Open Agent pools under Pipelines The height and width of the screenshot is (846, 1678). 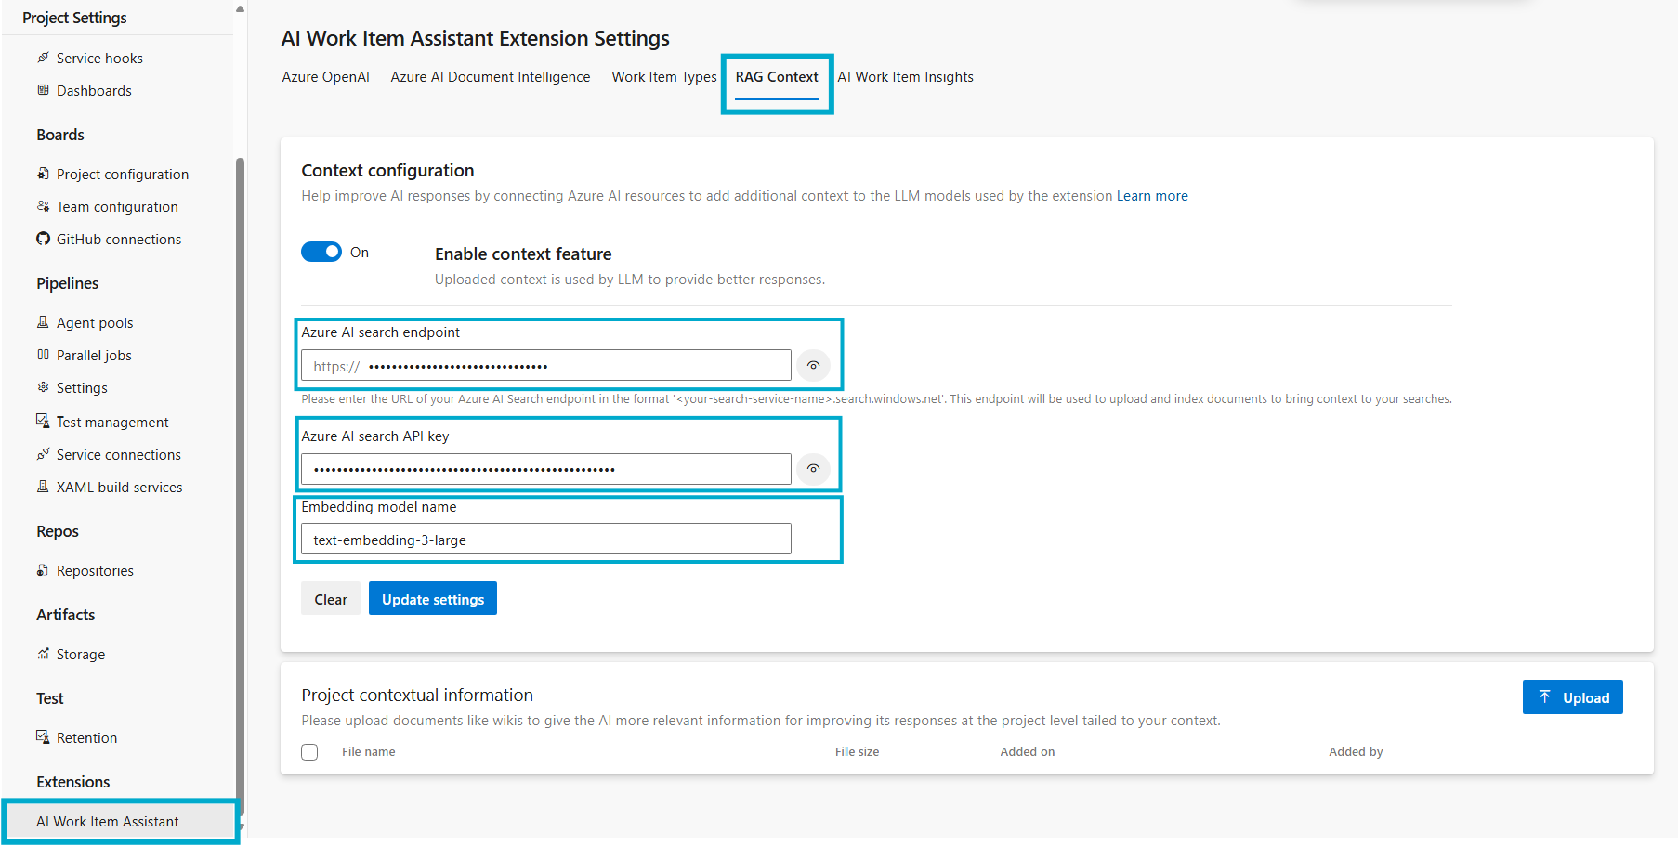pos(94,322)
